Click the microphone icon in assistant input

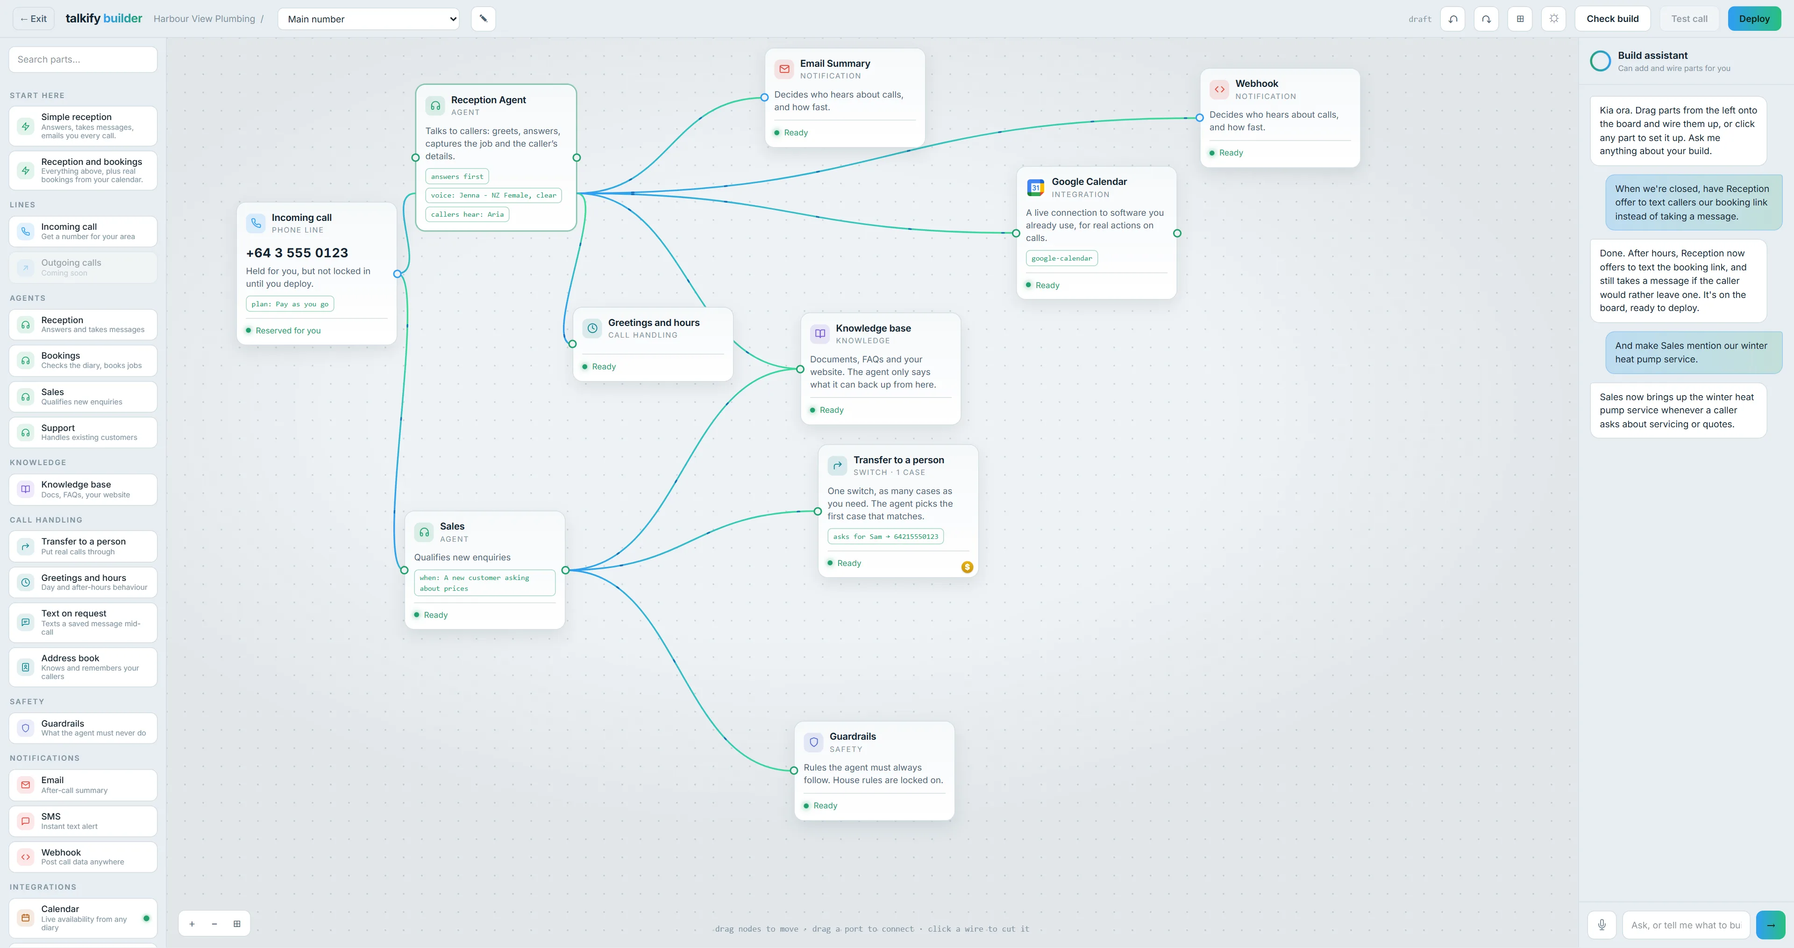coord(1602,925)
